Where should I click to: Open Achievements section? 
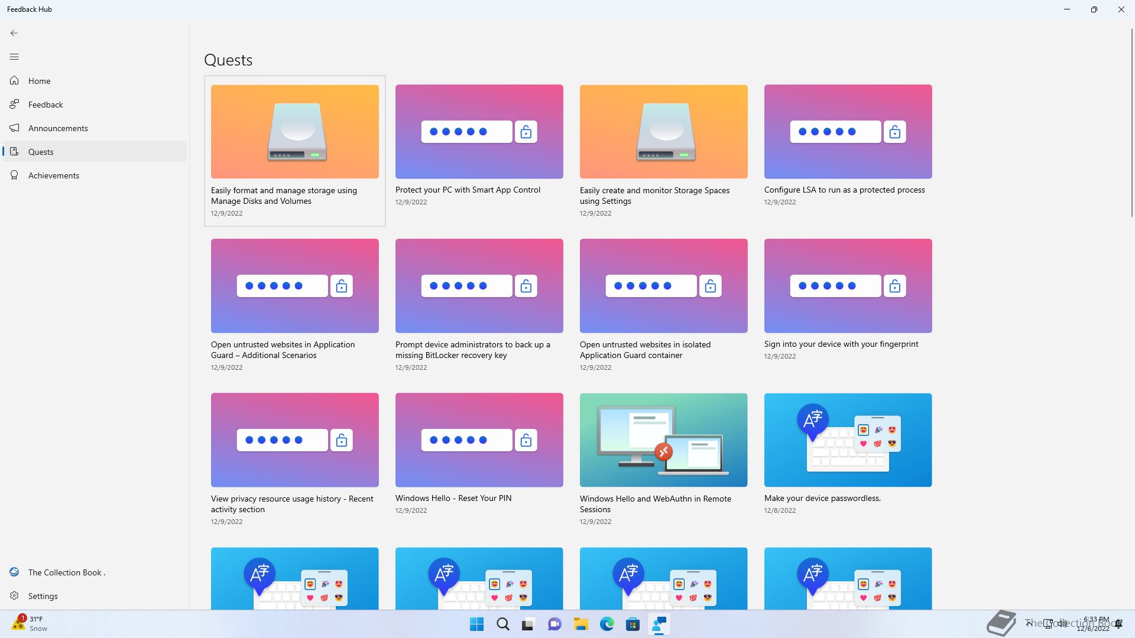point(95,175)
